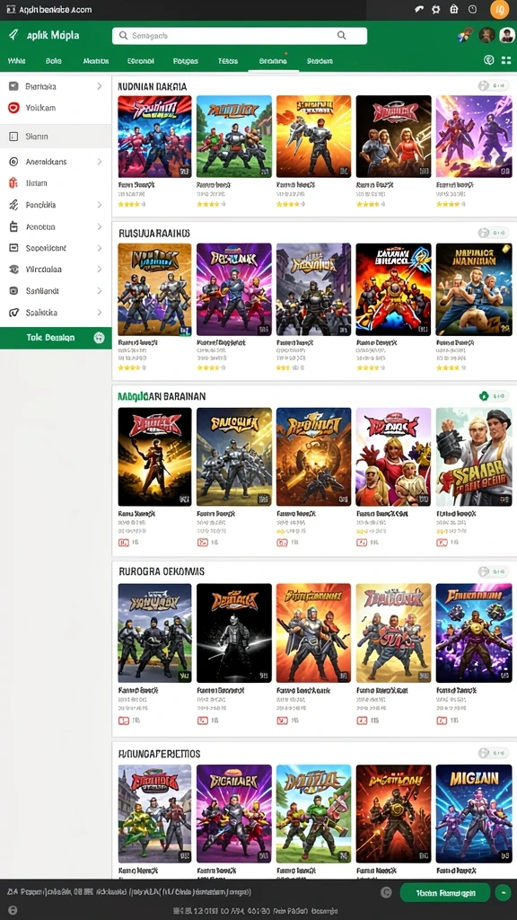
Task: Click the aplik Mópla logo icon
Action: point(13,35)
